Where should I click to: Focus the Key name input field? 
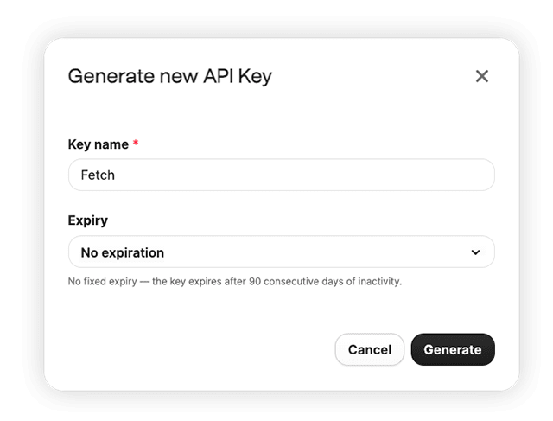pyautogui.click(x=282, y=175)
